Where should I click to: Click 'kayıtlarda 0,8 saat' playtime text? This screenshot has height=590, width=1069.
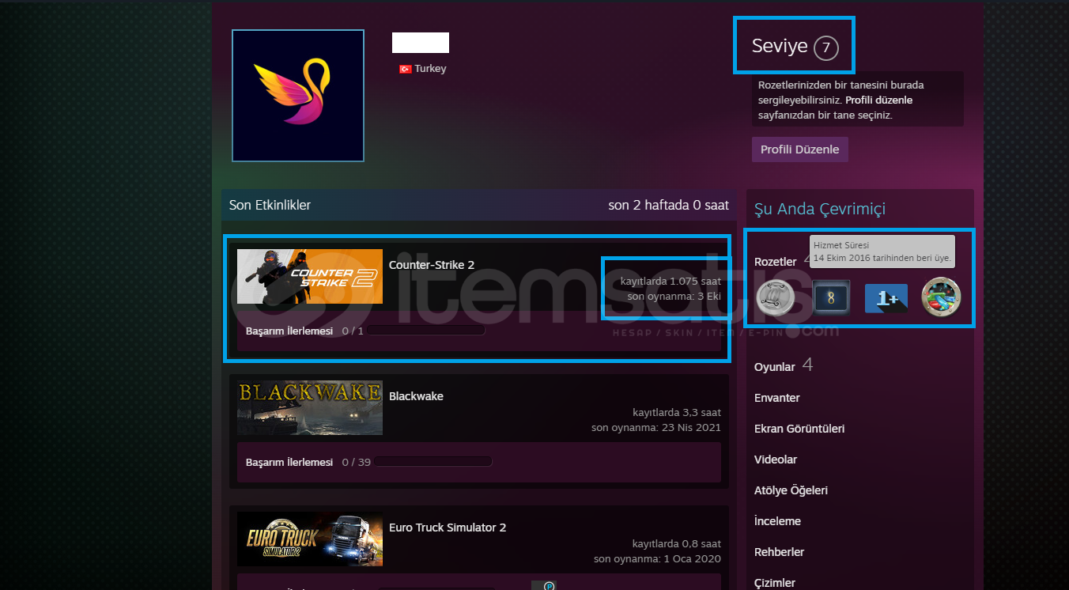677,543
